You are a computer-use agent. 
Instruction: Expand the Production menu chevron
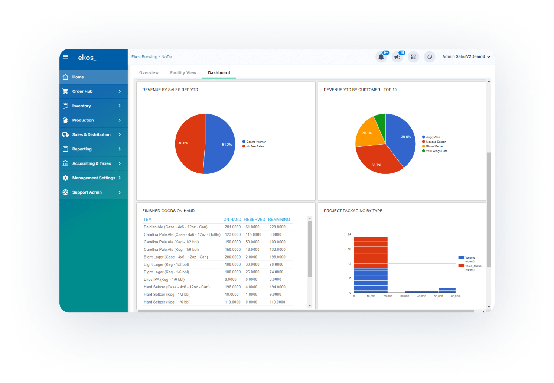120,120
